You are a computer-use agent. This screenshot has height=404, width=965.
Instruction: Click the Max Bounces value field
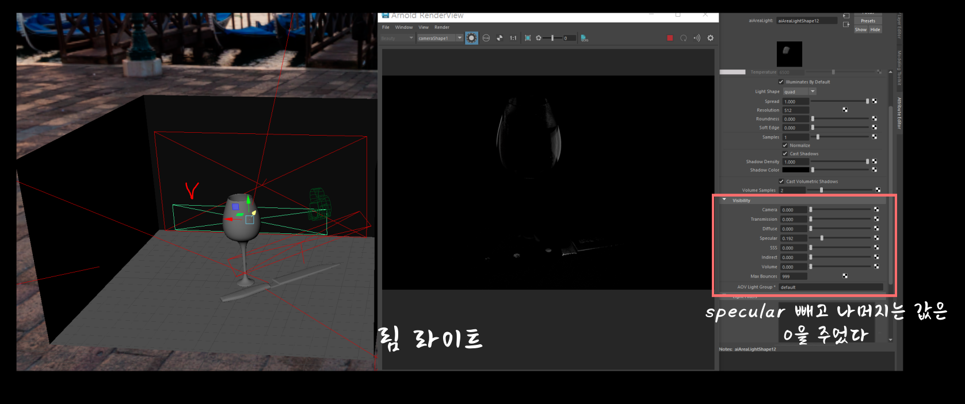tap(794, 276)
